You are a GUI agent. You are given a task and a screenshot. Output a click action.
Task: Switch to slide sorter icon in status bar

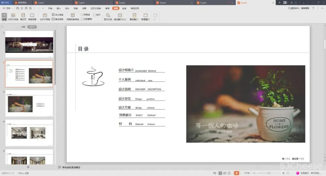(225, 173)
